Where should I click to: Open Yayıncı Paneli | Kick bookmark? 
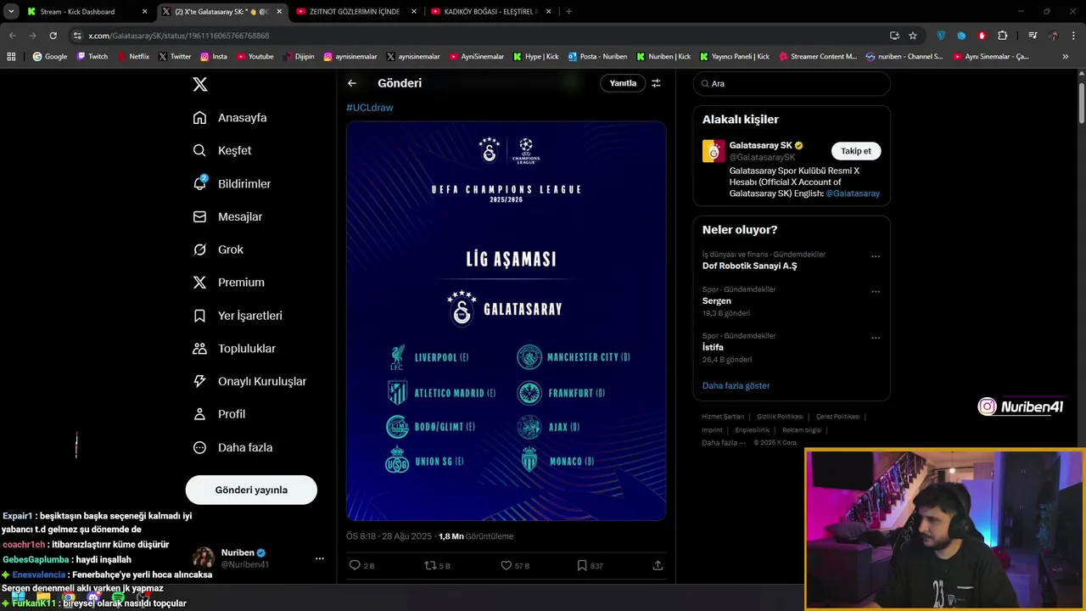735,57
